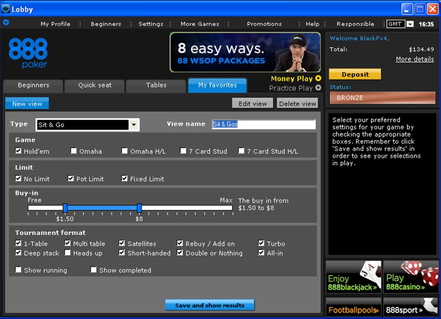Click the Edit view button
The image size is (441, 319).
[253, 103]
